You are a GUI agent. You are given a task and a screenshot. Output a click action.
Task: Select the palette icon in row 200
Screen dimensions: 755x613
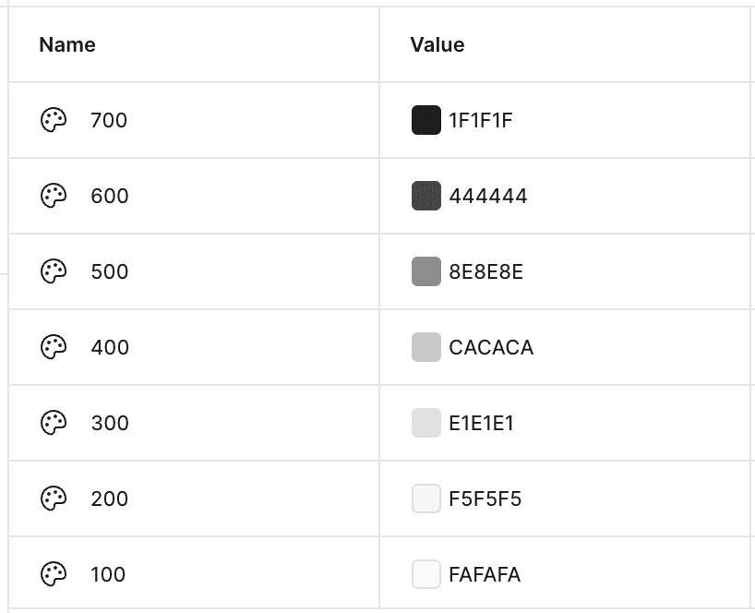click(x=54, y=499)
